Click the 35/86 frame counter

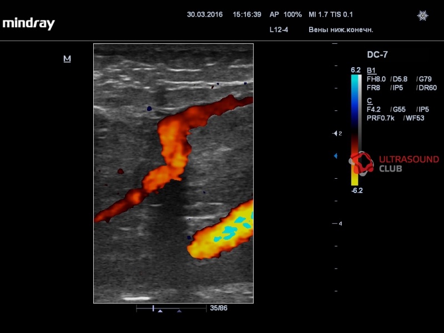tap(219, 308)
